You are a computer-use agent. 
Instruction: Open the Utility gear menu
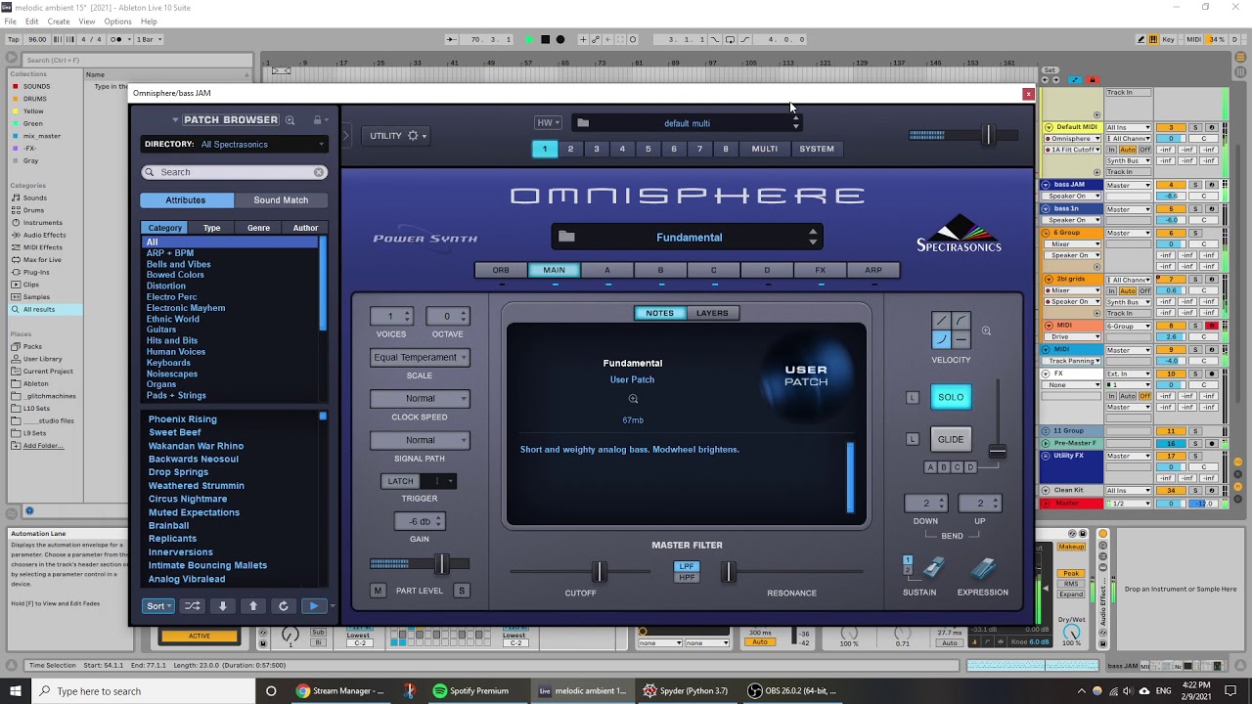(x=413, y=136)
